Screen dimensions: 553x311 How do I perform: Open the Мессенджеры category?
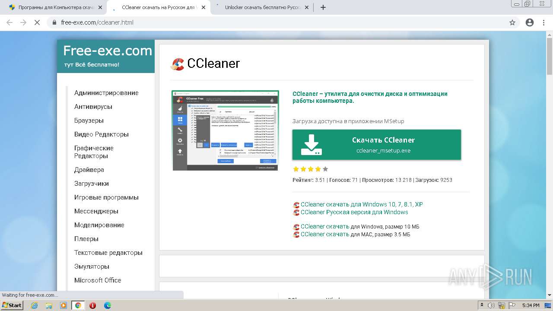[x=96, y=211]
